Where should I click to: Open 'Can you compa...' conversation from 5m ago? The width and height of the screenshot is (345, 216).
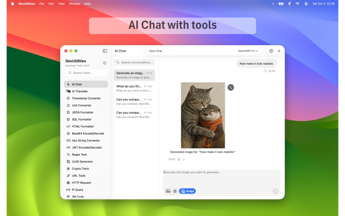pos(134,101)
